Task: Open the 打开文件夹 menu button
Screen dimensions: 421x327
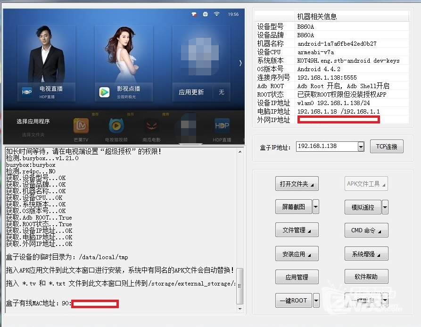Action: [x=297, y=184]
